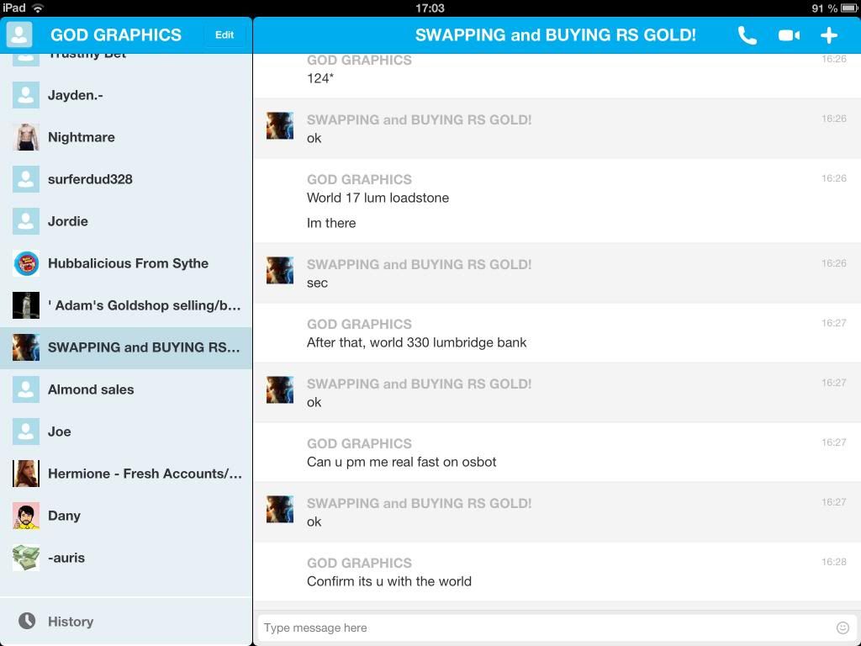Tap the GOD GRAPHICS profile avatar icon
The width and height of the screenshot is (861, 646).
[x=19, y=34]
